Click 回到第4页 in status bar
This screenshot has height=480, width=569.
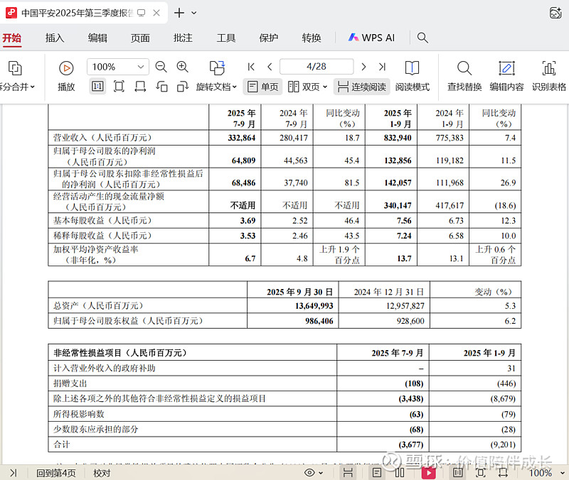(x=56, y=473)
